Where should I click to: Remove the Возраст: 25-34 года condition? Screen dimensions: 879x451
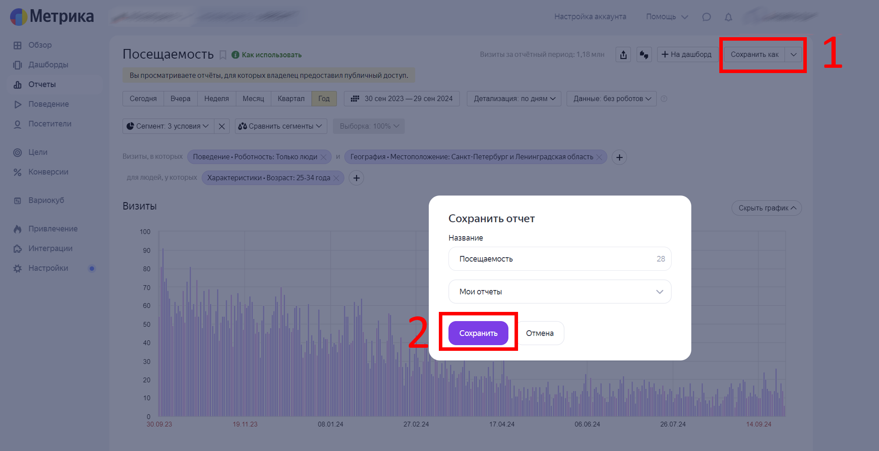pos(336,178)
